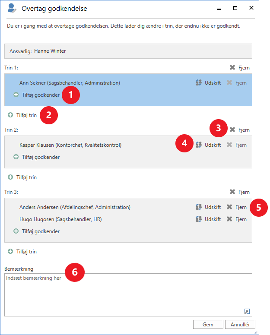
Task: Click the X icon to remove Trin 1
Action: (x=232, y=67)
